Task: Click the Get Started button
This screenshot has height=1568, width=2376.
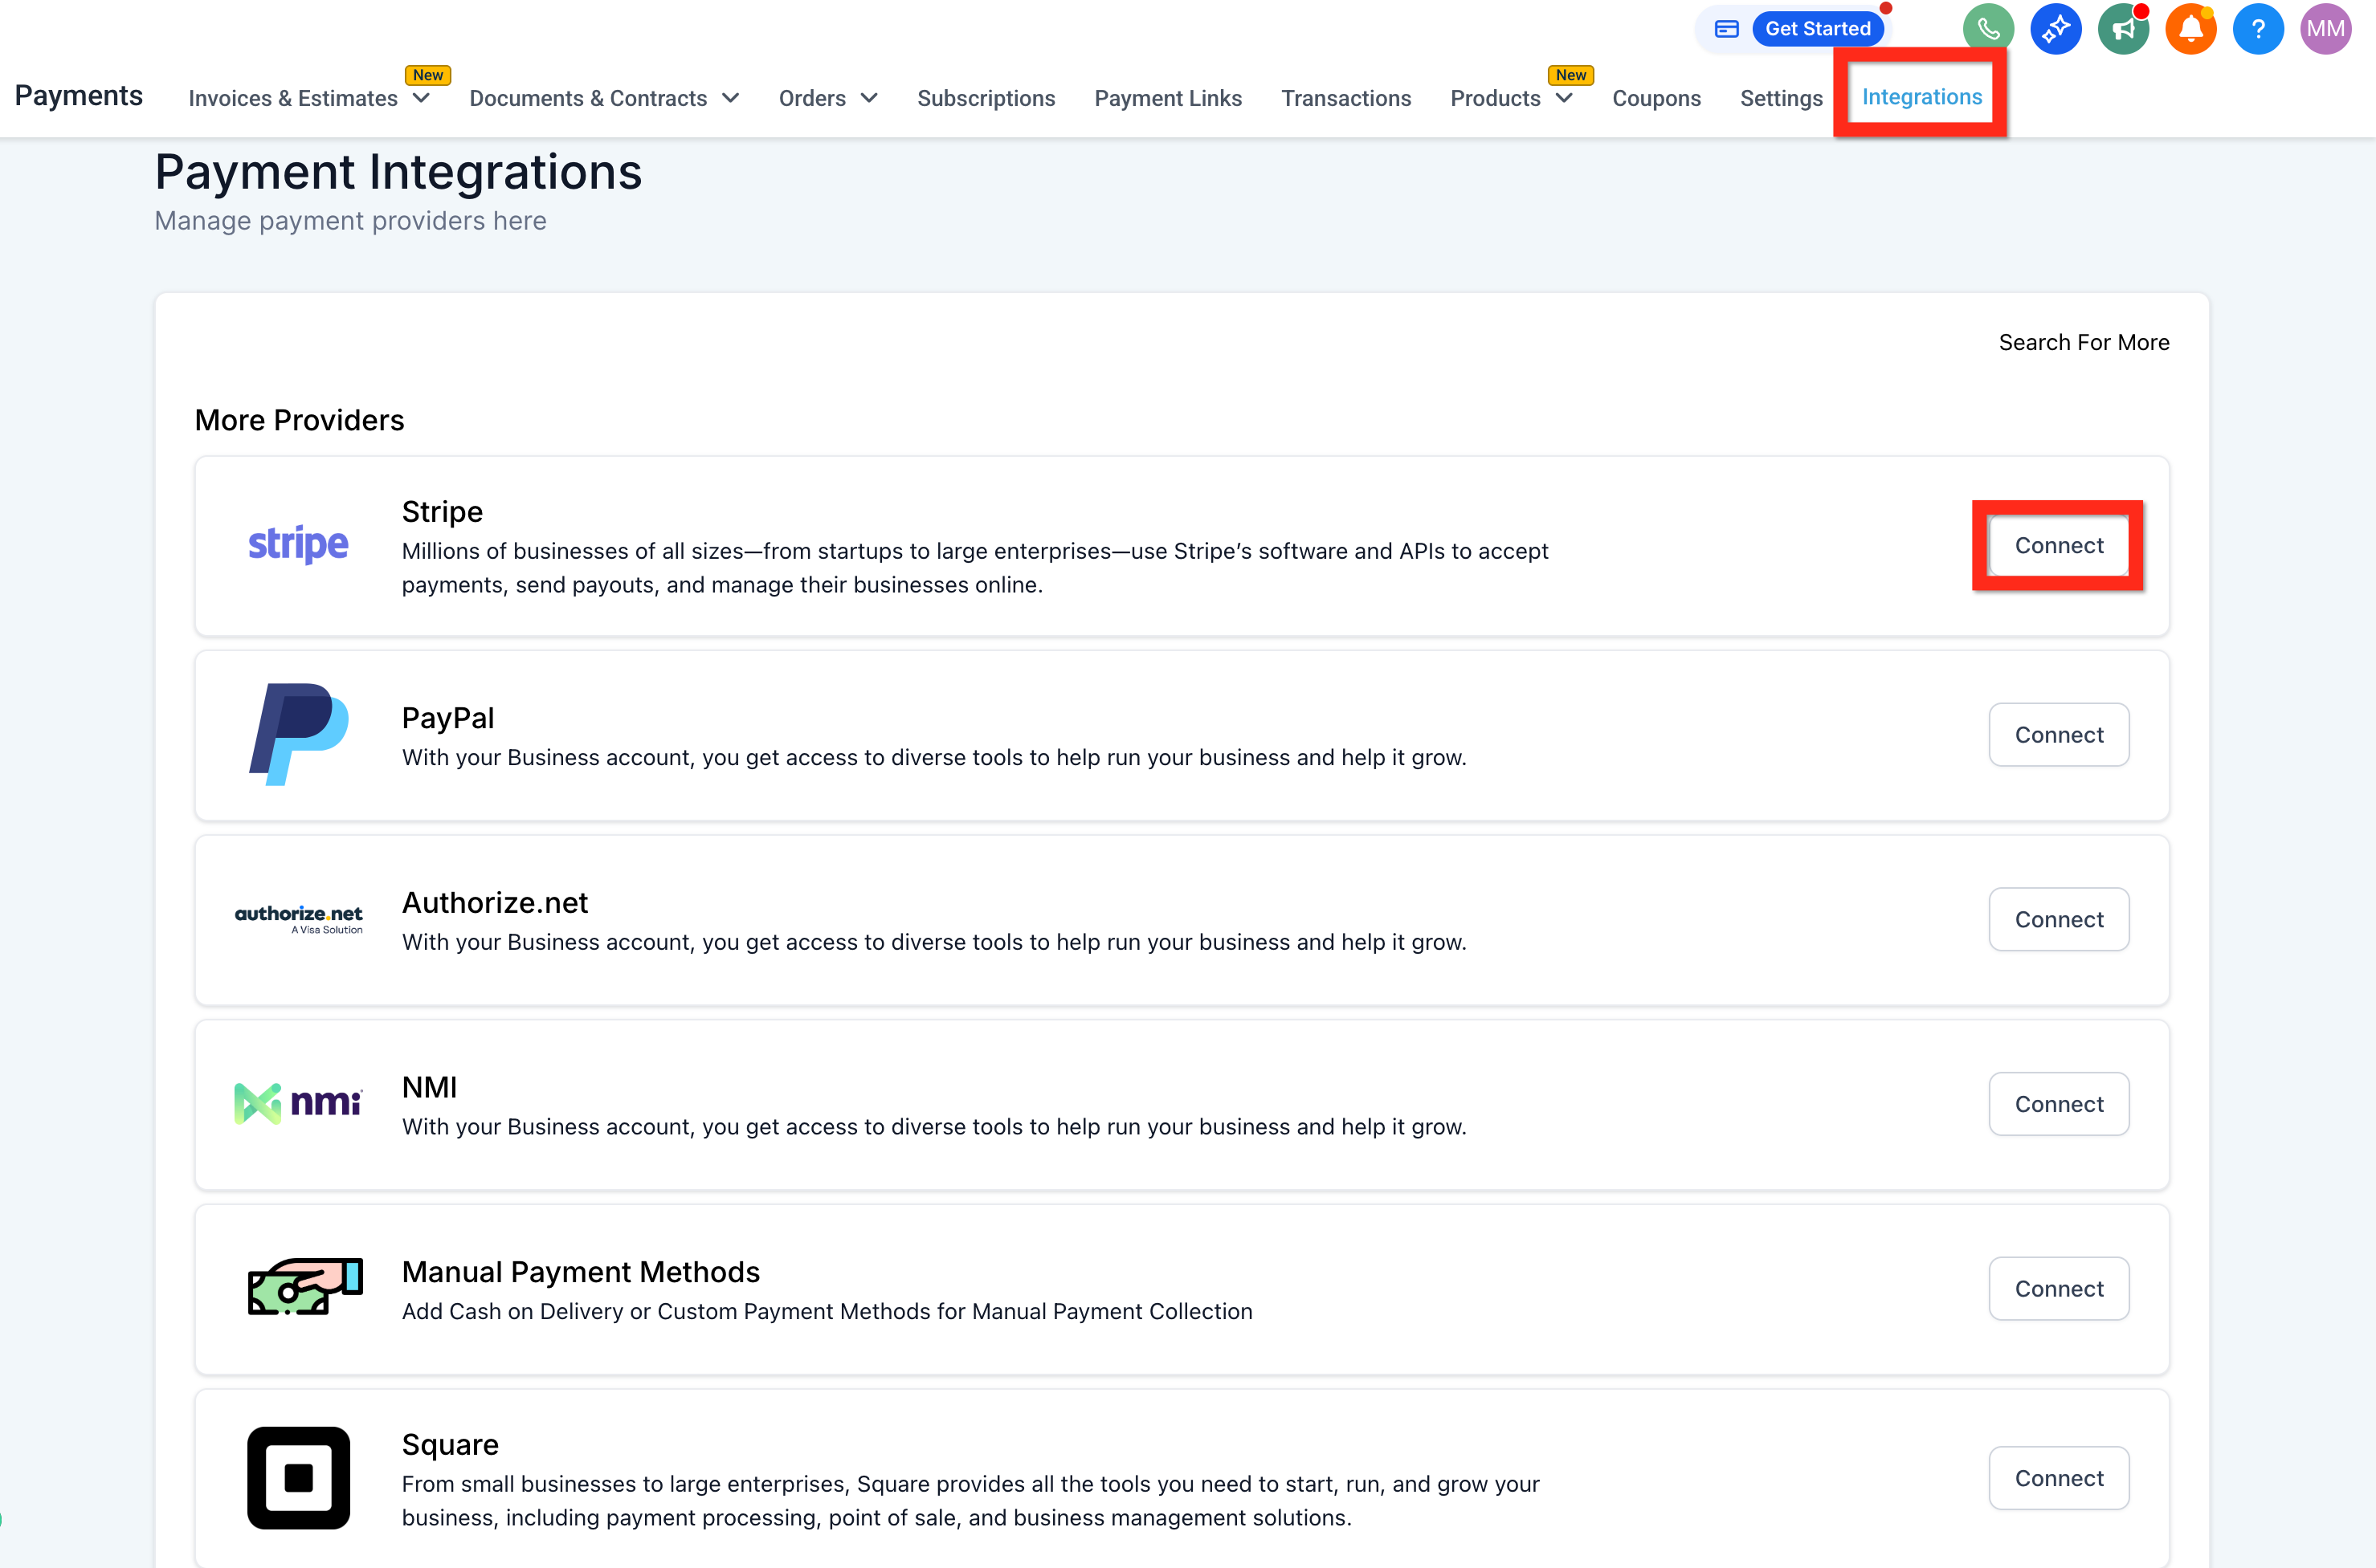Action: [x=1817, y=29]
